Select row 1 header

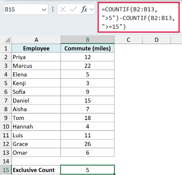point(6,48)
